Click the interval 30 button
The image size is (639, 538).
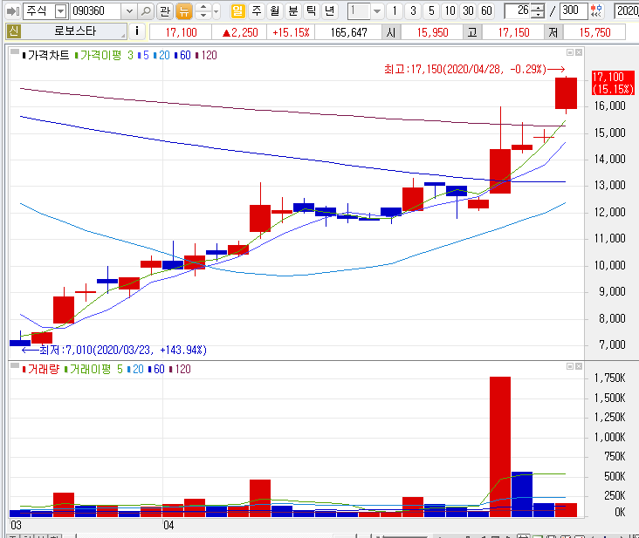[468, 10]
